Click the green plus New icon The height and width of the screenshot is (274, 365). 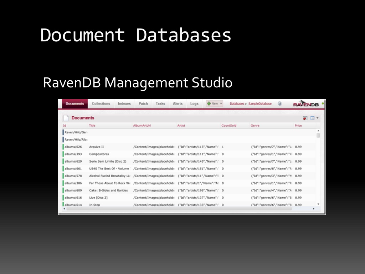(209, 104)
